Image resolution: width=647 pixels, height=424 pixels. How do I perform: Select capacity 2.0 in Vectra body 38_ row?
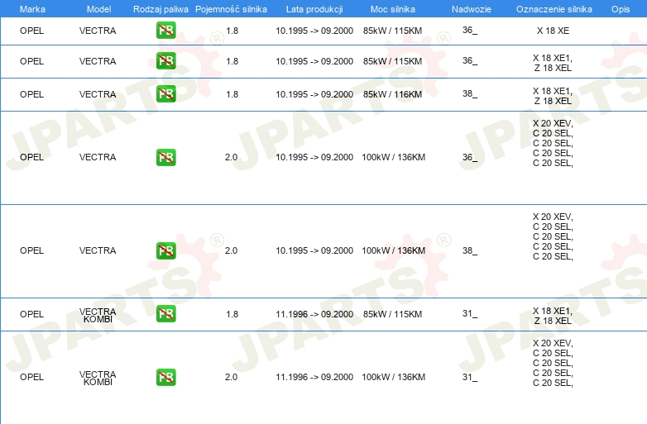point(231,250)
